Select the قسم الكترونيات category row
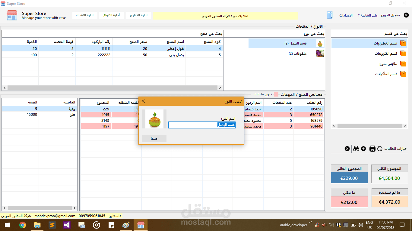This screenshot has width=412, height=231. point(369,54)
